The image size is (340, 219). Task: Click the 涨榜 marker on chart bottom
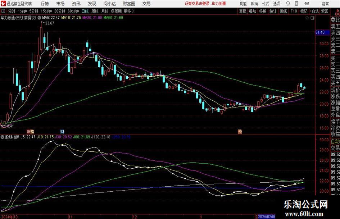pyautogui.click(x=30, y=131)
